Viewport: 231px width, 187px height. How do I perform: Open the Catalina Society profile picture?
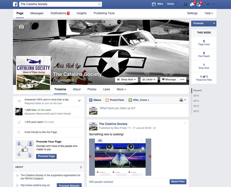point(33,73)
